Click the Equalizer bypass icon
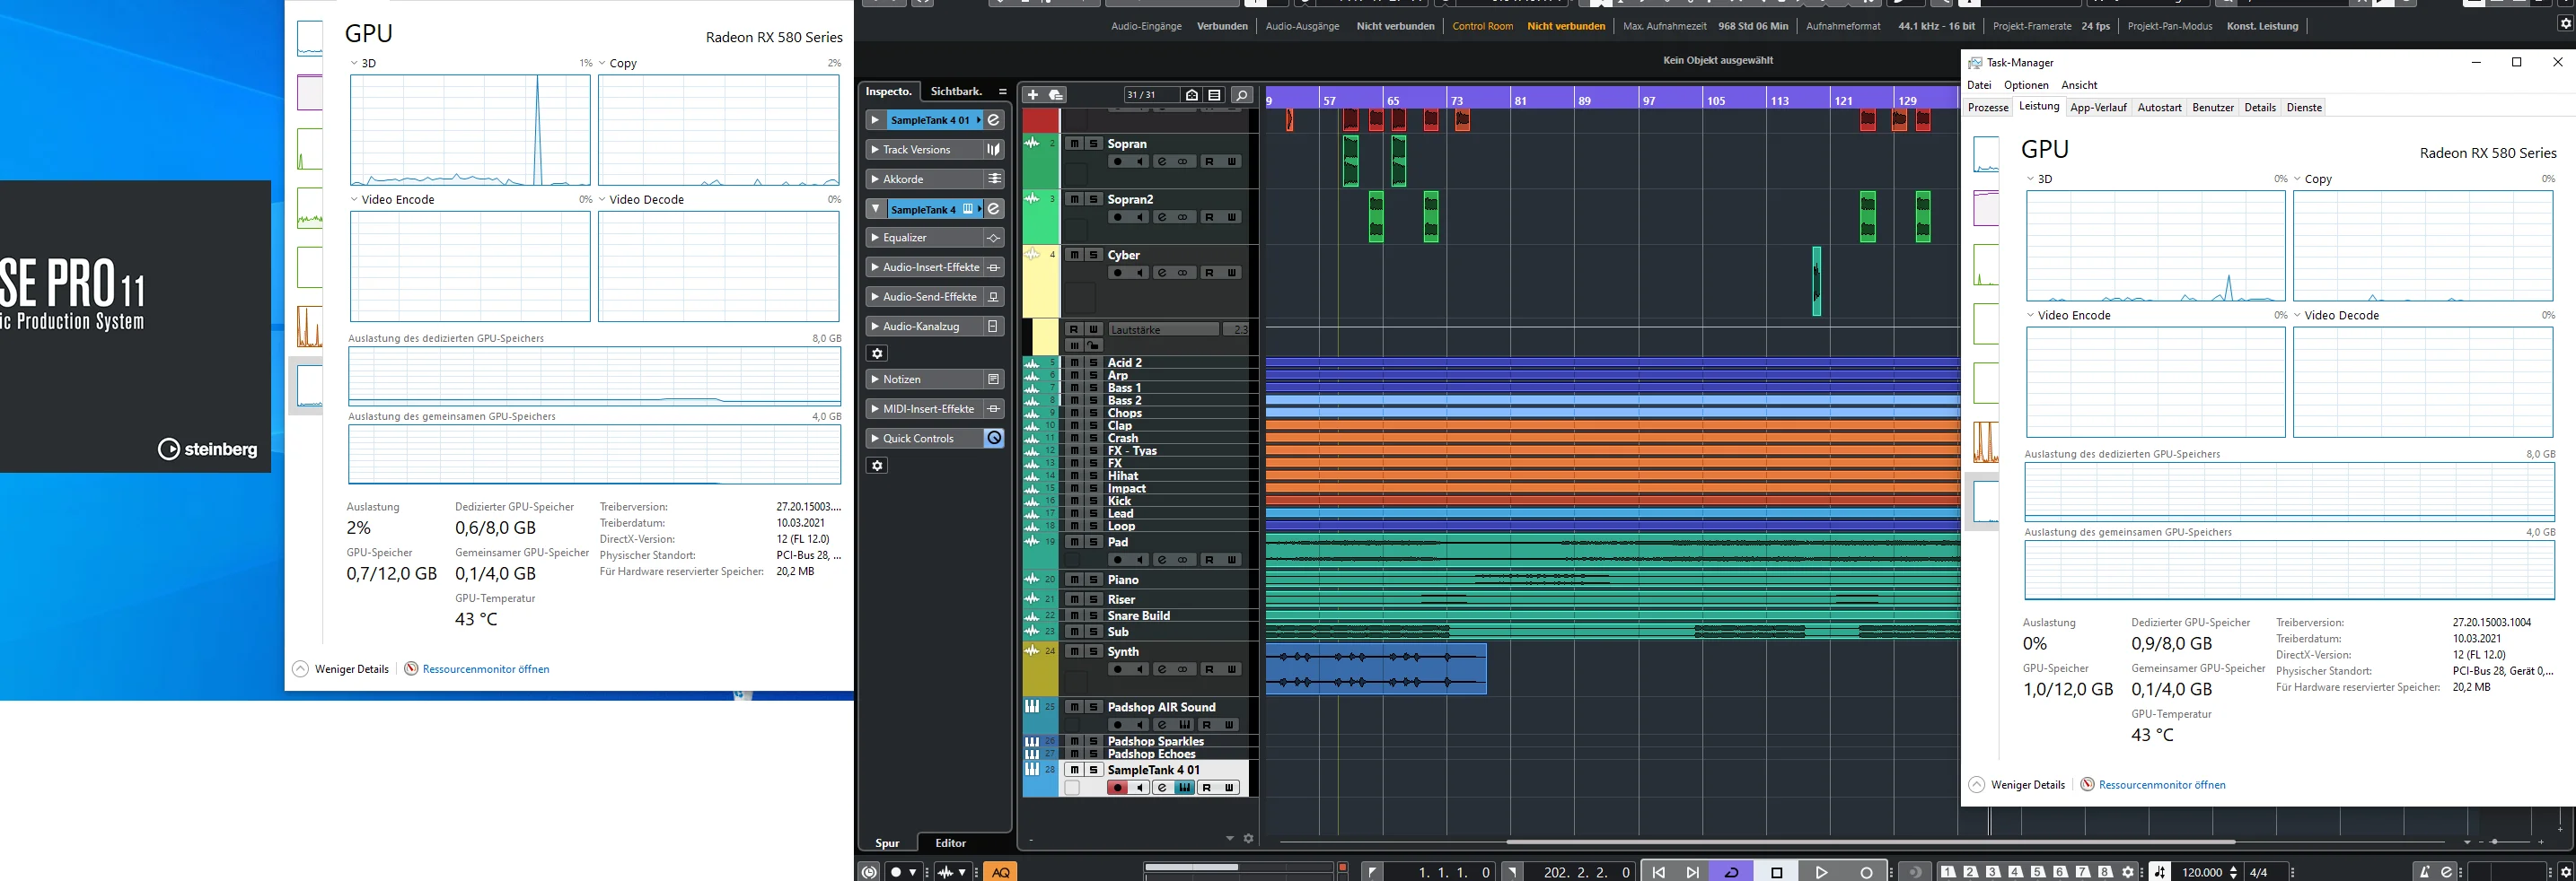This screenshot has height=881, width=2576. (x=994, y=238)
